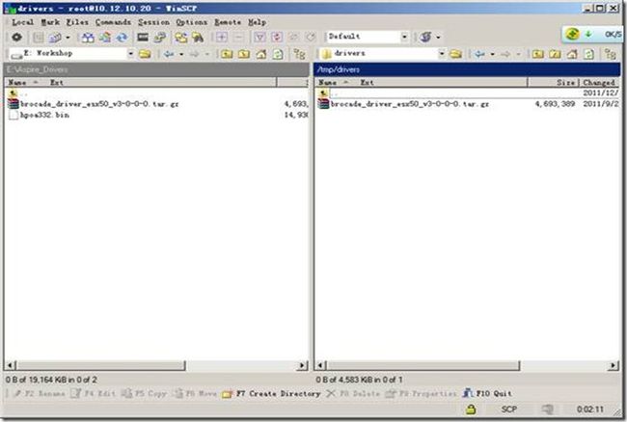The width and height of the screenshot is (627, 422).
Task: Click the Invert Selection icon
Action: point(277,38)
